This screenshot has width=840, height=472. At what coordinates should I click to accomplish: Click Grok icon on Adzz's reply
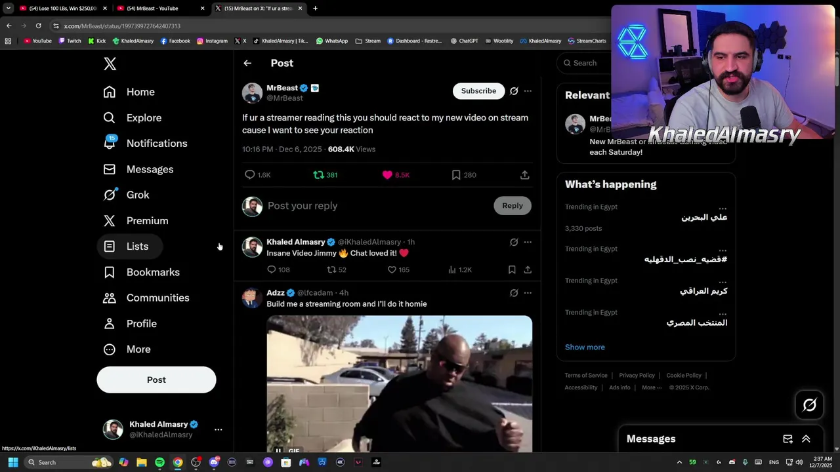(x=514, y=293)
